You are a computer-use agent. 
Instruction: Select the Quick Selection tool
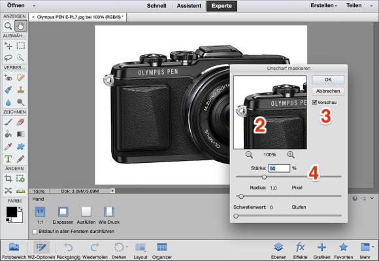[21, 58]
